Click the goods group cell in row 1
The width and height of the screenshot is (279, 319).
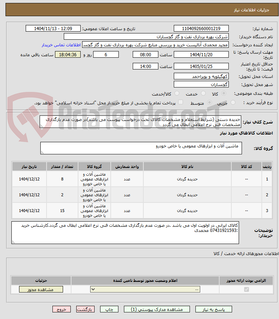(94, 179)
